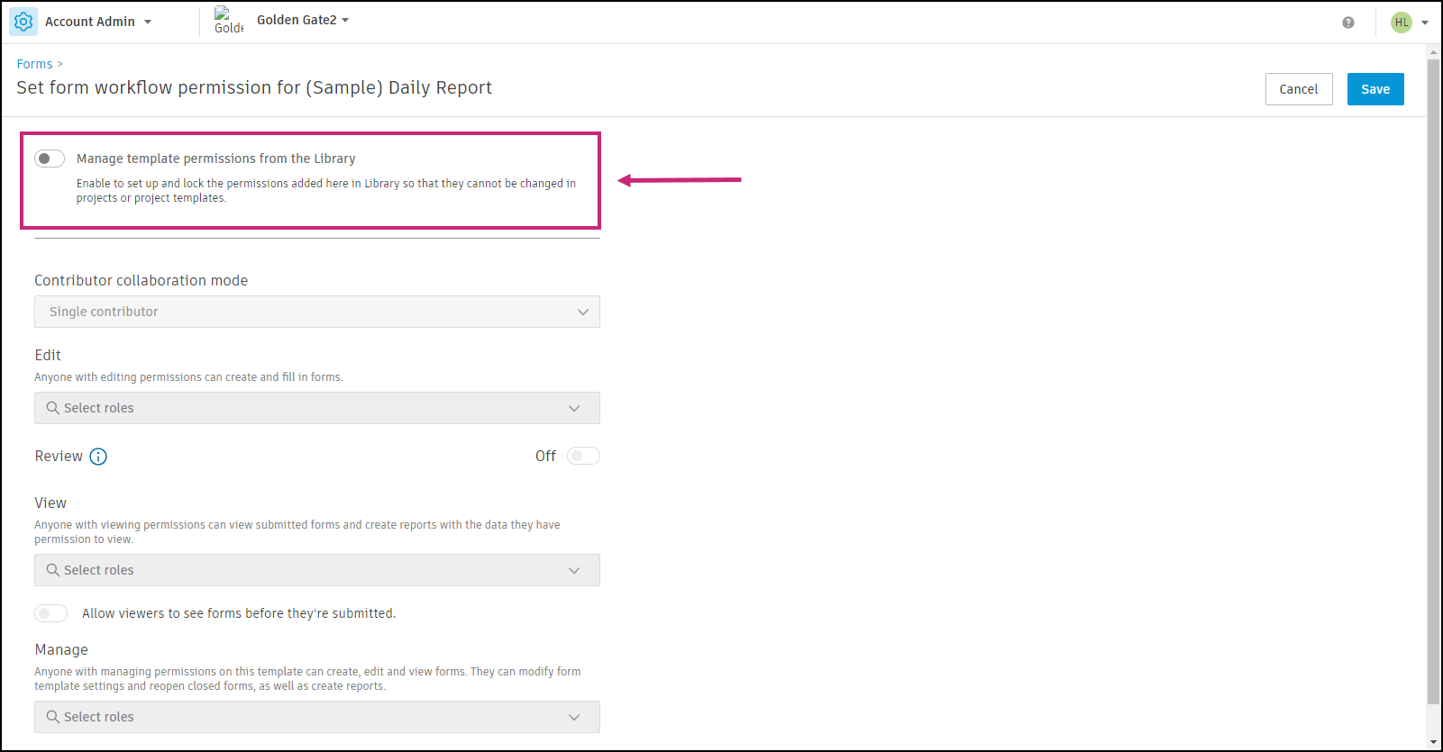Click the Account Admin gear icon
The image size is (1443, 752).
coord(23,22)
